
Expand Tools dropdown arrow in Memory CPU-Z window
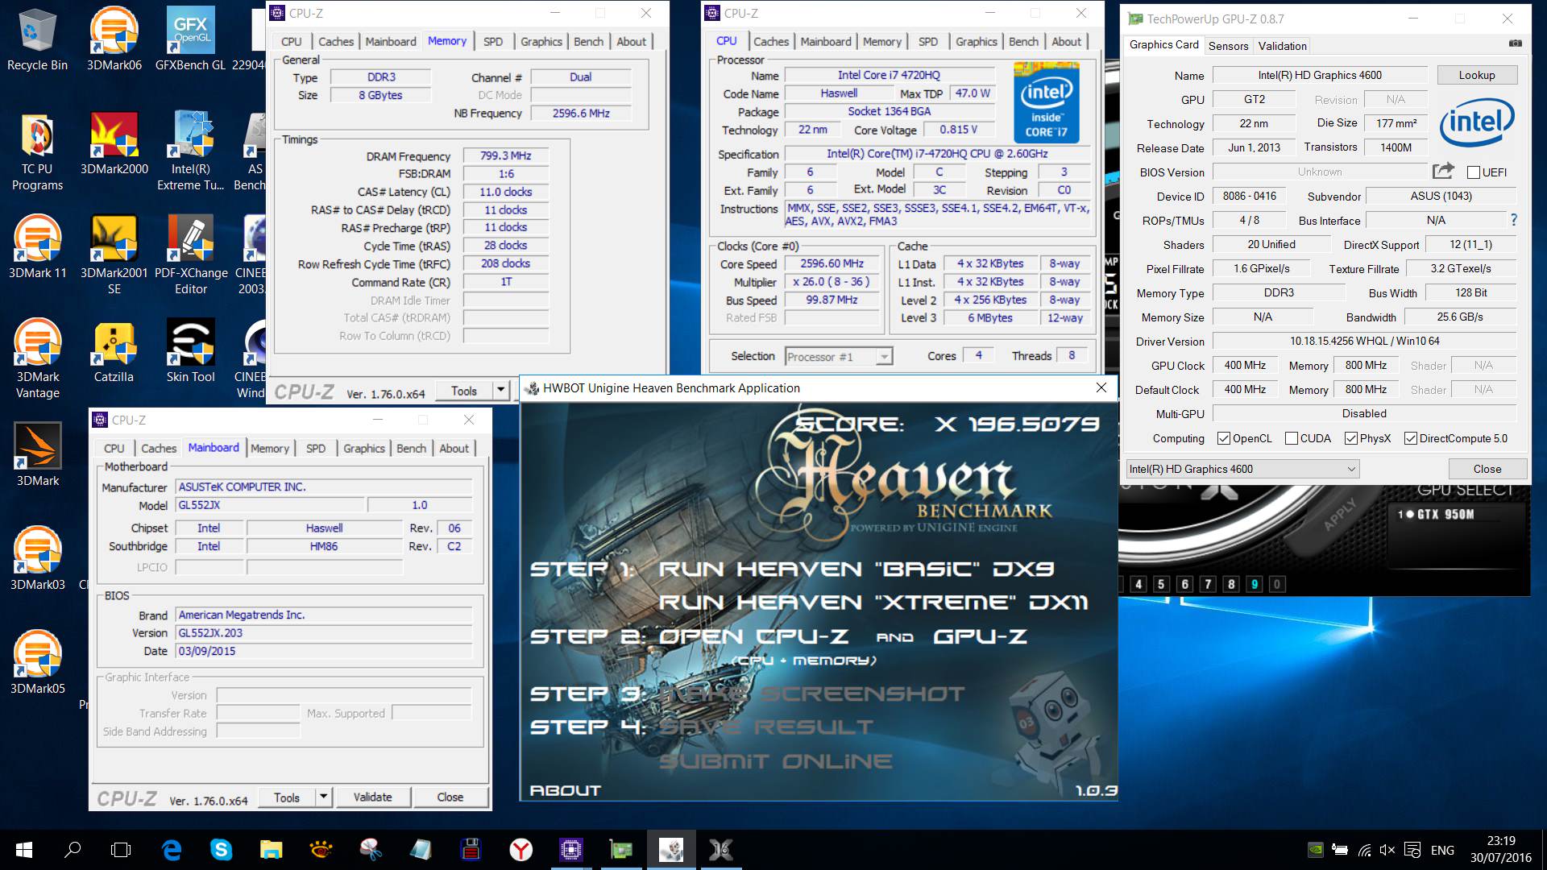500,391
